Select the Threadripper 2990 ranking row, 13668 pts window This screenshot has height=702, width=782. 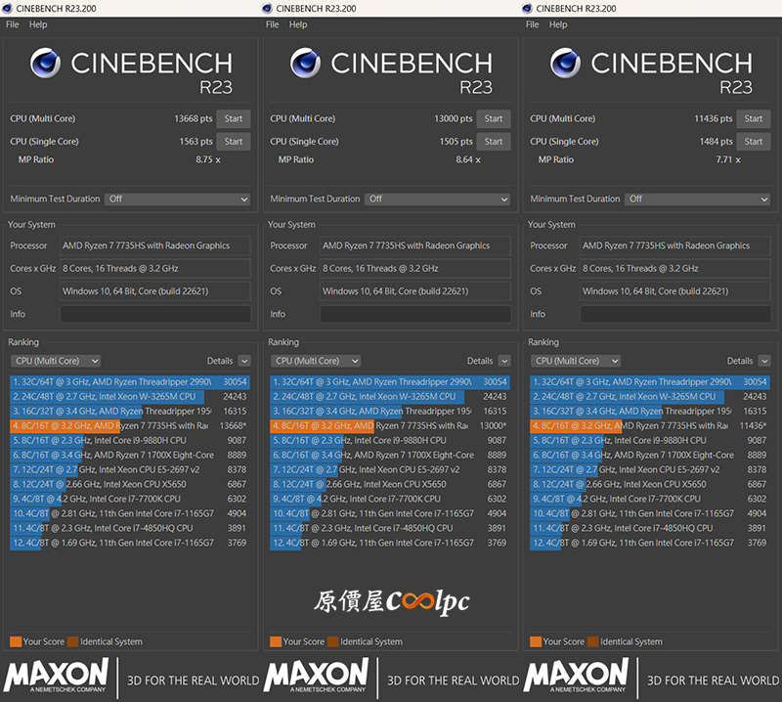tap(130, 382)
